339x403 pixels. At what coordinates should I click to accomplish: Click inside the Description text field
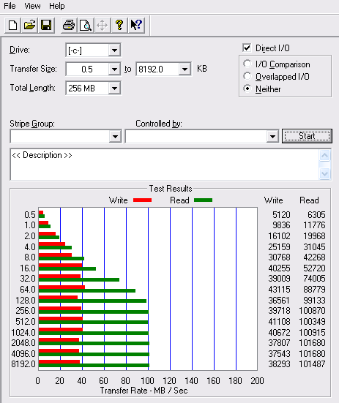pyautogui.click(x=165, y=165)
